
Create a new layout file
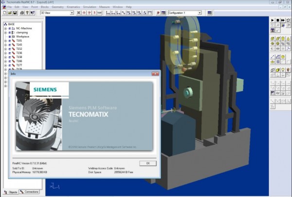pos(5,13)
